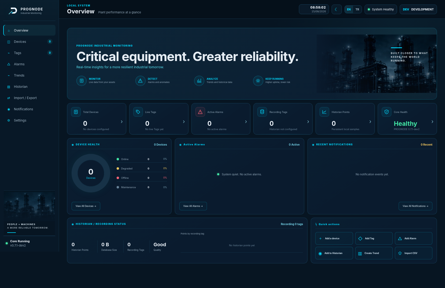Image resolution: width=445 pixels, height=288 pixels.
Task: Click the DEV Development environment badge
Action: [418, 9]
